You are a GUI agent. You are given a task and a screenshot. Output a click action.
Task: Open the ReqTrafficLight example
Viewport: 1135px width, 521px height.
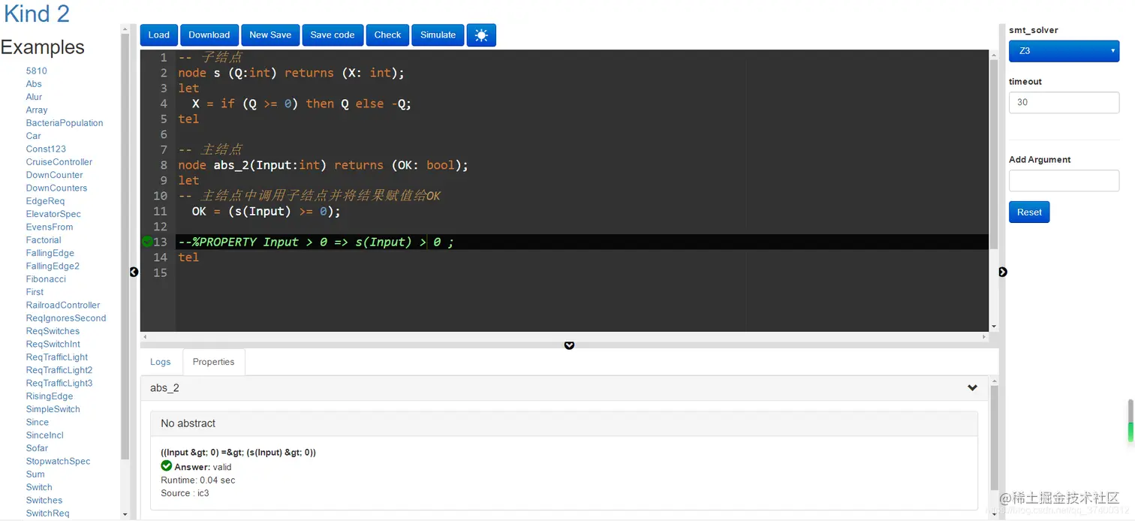pyautogui.click(x=57, y=357)
